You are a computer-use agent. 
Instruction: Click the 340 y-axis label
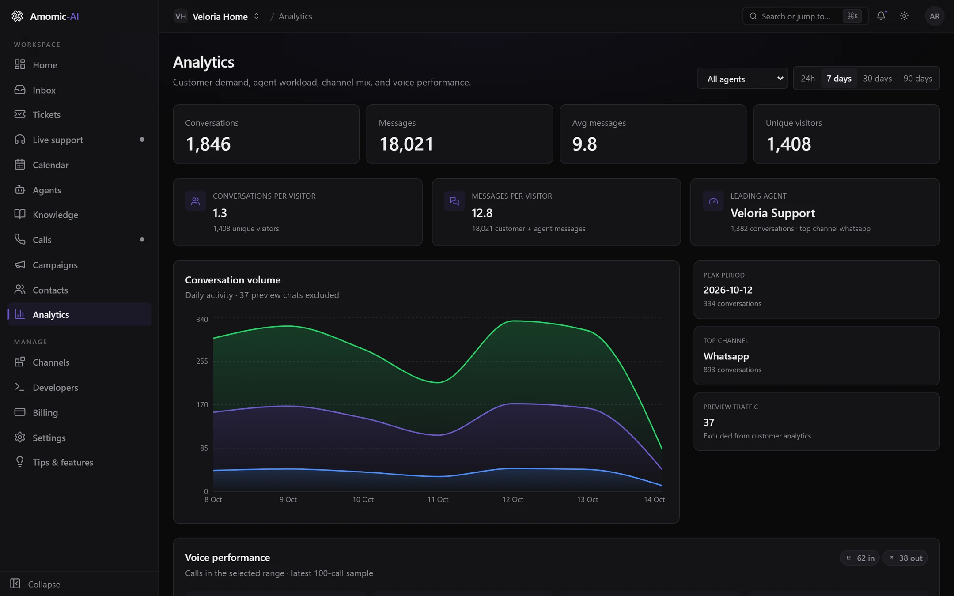pyautogui.click(x=202, y=319)
